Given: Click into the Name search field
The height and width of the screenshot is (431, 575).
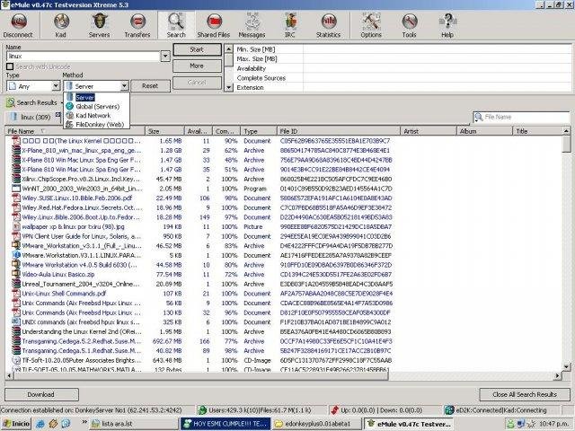Looking at the screenshot, I should 84,56.
